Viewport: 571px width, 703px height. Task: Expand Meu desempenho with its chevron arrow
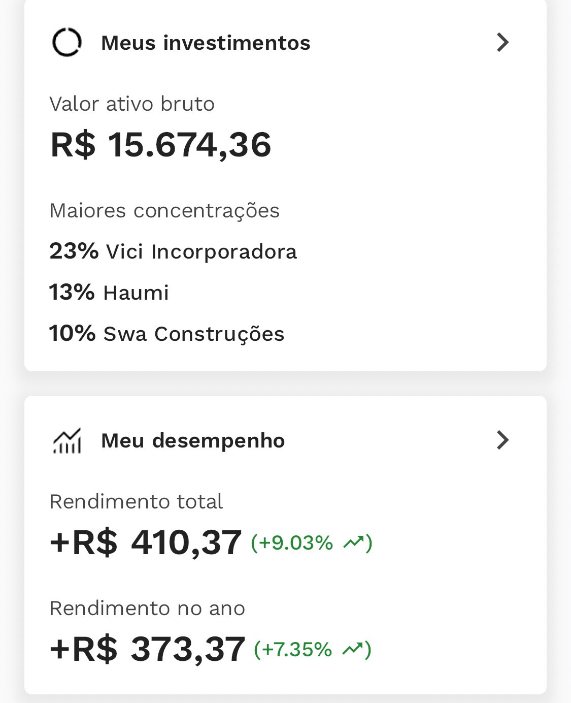pos(502,440)
